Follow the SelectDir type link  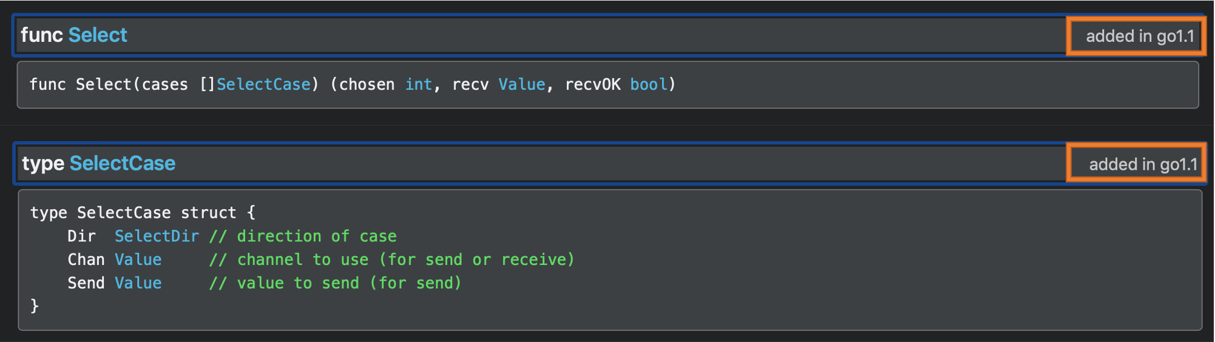point(157,236)
